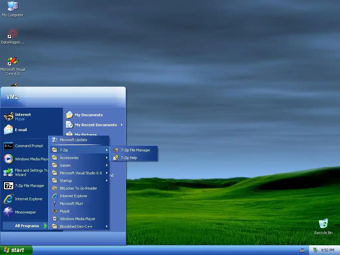Click Internet Explorer icon in All Programs list
Image resolution: width=340 pixels, height=255 pixels.
55,196
